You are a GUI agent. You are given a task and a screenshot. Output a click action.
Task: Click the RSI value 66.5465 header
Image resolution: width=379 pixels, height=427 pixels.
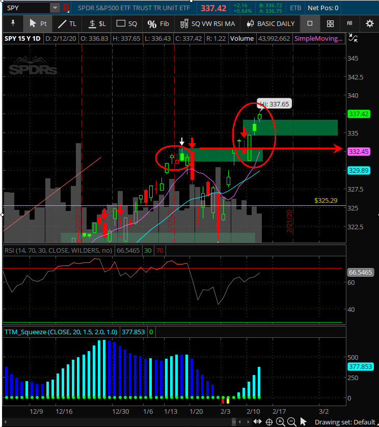(x=128, y=250)
